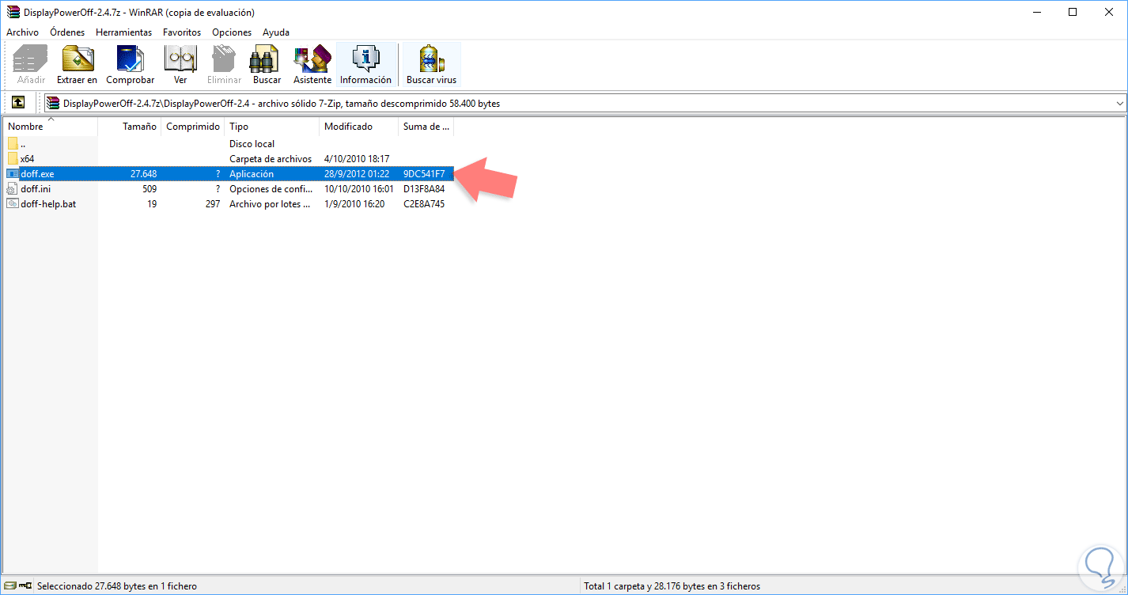Select the doff-help.bat file name

coord(48,203)
